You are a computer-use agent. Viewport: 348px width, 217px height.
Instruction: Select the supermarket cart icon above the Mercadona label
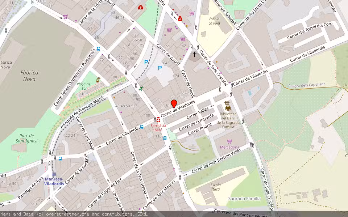(229, 141)
